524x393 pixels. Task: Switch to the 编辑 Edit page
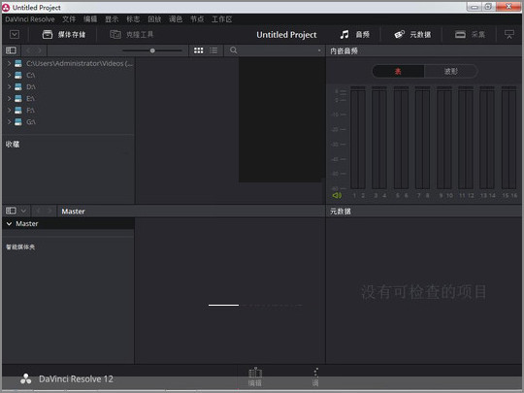pyautogui.click(x=255, y=377)
